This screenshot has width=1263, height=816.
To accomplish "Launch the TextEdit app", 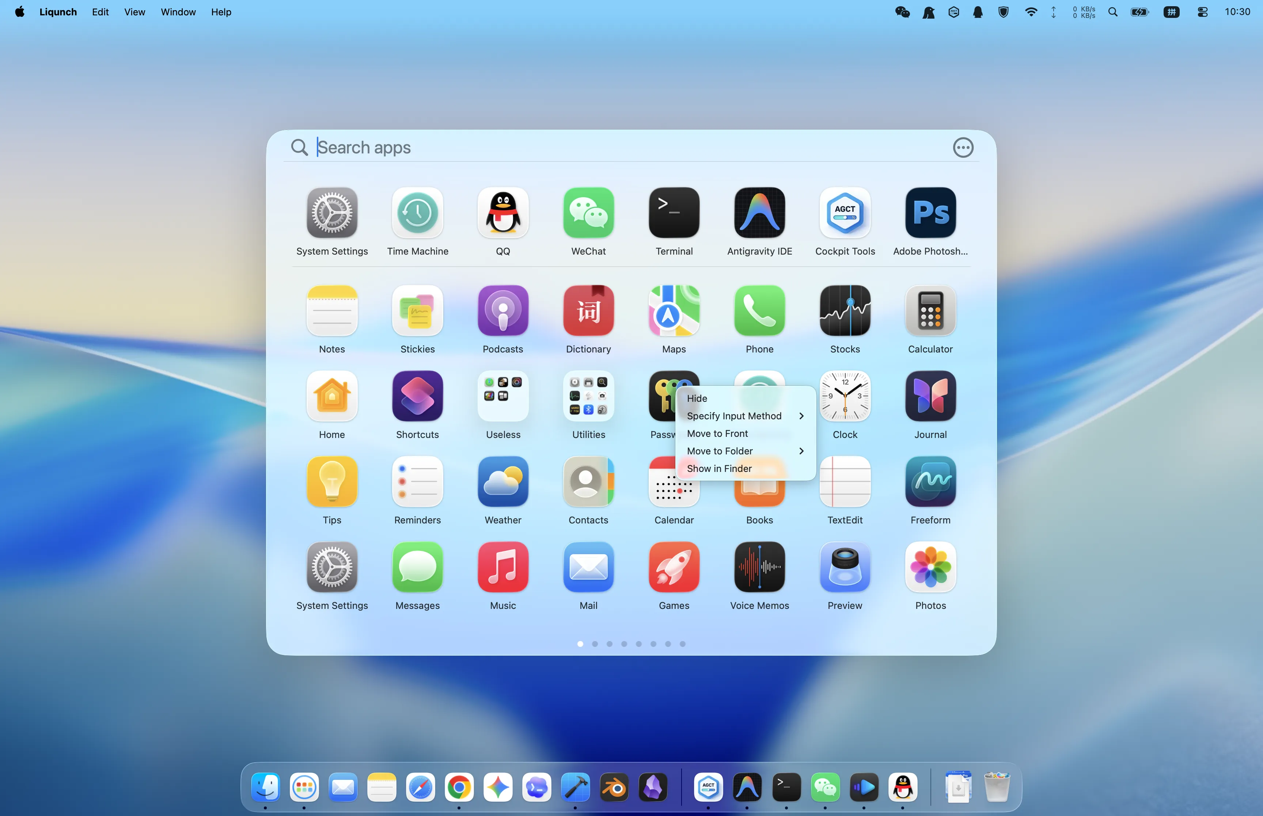I will click(x=845, y=481).
